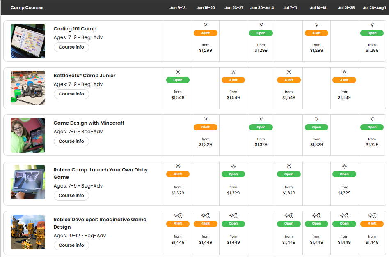
Task: Select Open badge for Coding 101 Jun 30-Jul 4
Action: pyautogui.click(x=261, y=33)
